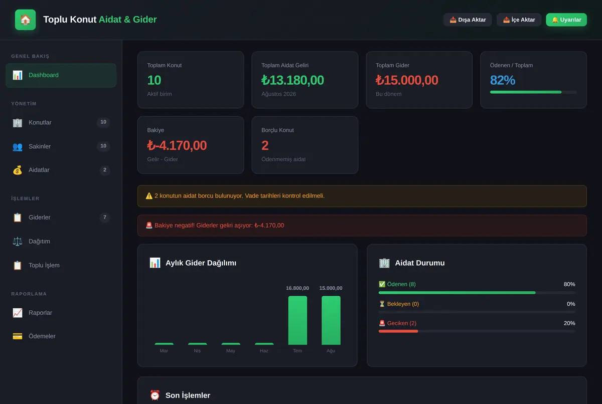The width and height of the screenshot is (602, 404).
Task: Click the Giderler count badge 7
Action: coord(104,218)
